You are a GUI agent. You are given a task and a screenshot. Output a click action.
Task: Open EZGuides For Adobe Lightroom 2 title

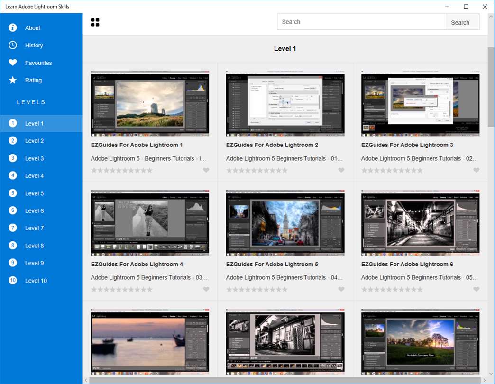pos(272,145)
